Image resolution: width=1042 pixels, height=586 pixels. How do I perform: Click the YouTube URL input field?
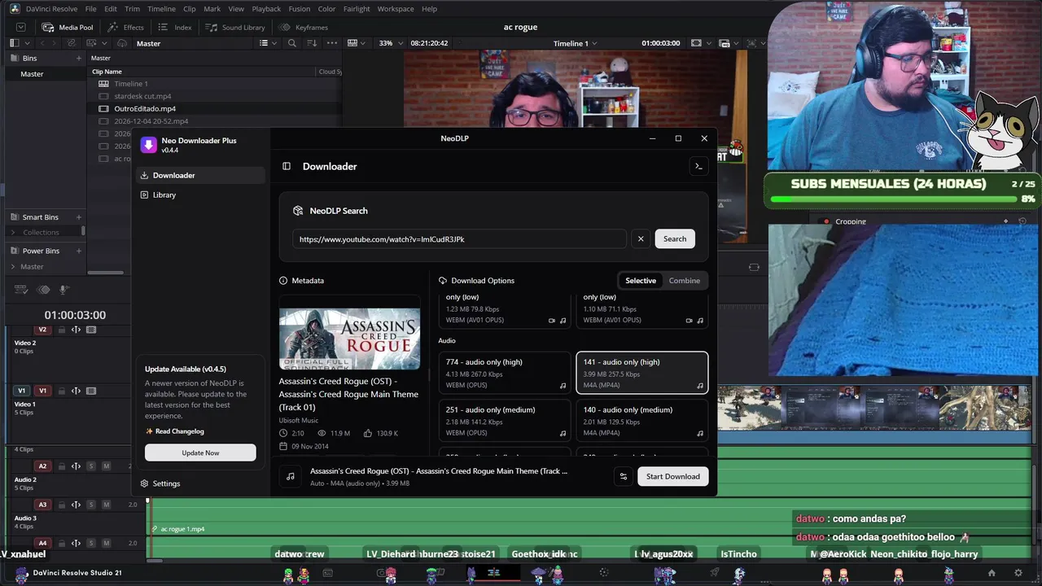click(460, 239)
